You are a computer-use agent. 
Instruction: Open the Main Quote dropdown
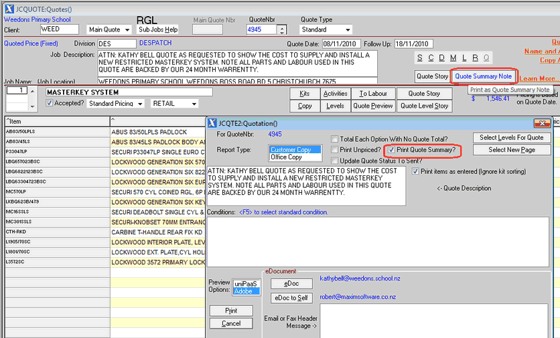point(127,30)
